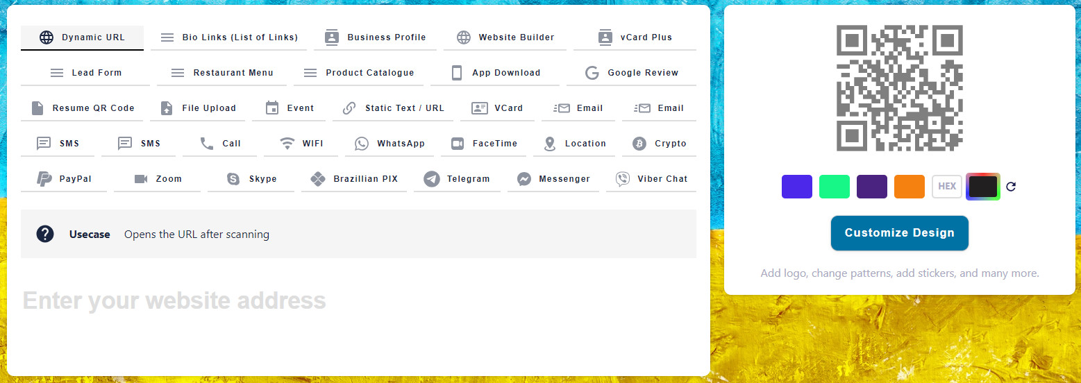1081x383 pixels.
Task: Pick the green color swatch
Action: (835, 187)
